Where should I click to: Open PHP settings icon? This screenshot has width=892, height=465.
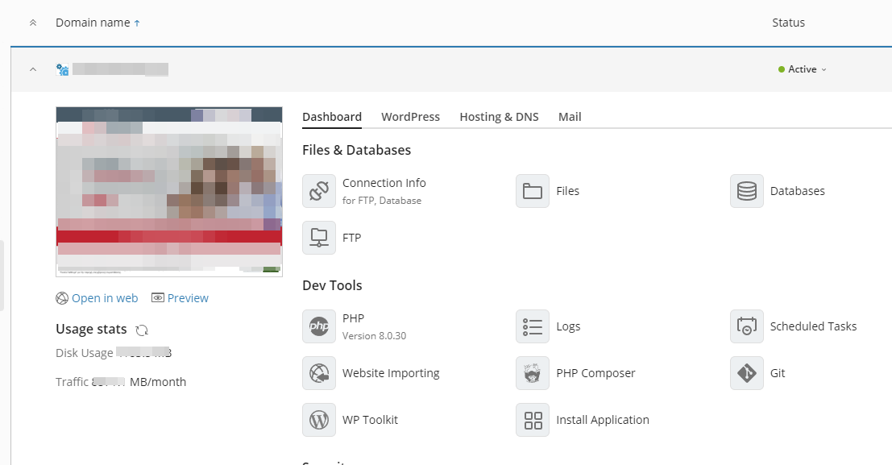pyautogui.click(x=319, y=326)
